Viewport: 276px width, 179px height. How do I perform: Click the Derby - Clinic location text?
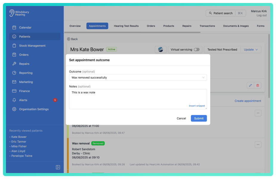(81, 153)
